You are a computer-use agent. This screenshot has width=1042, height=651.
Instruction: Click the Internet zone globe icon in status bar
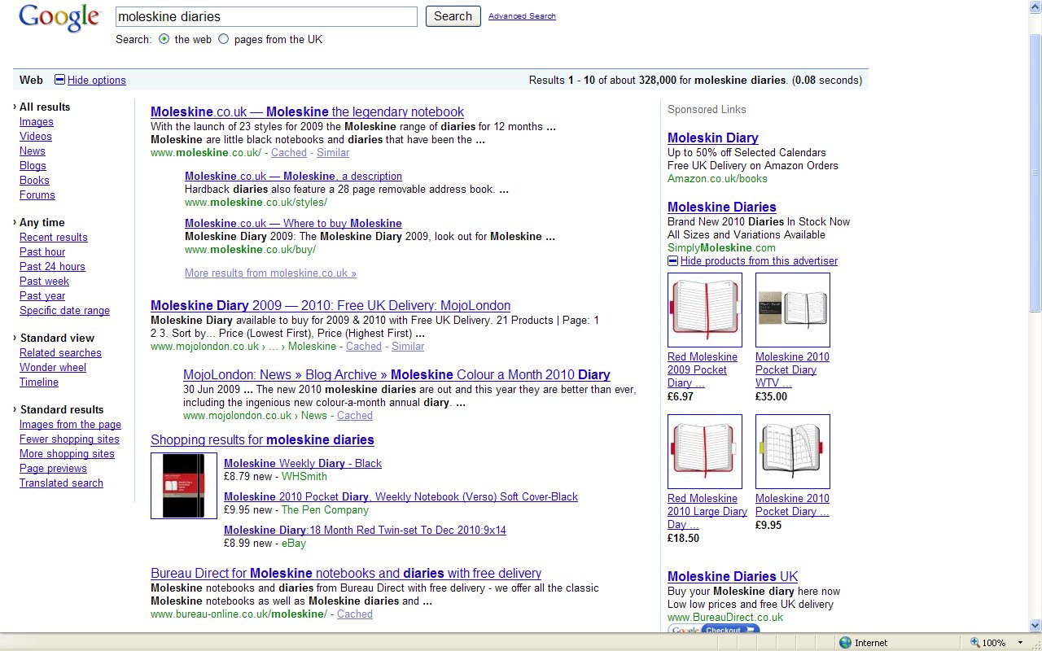coord(845,643)
